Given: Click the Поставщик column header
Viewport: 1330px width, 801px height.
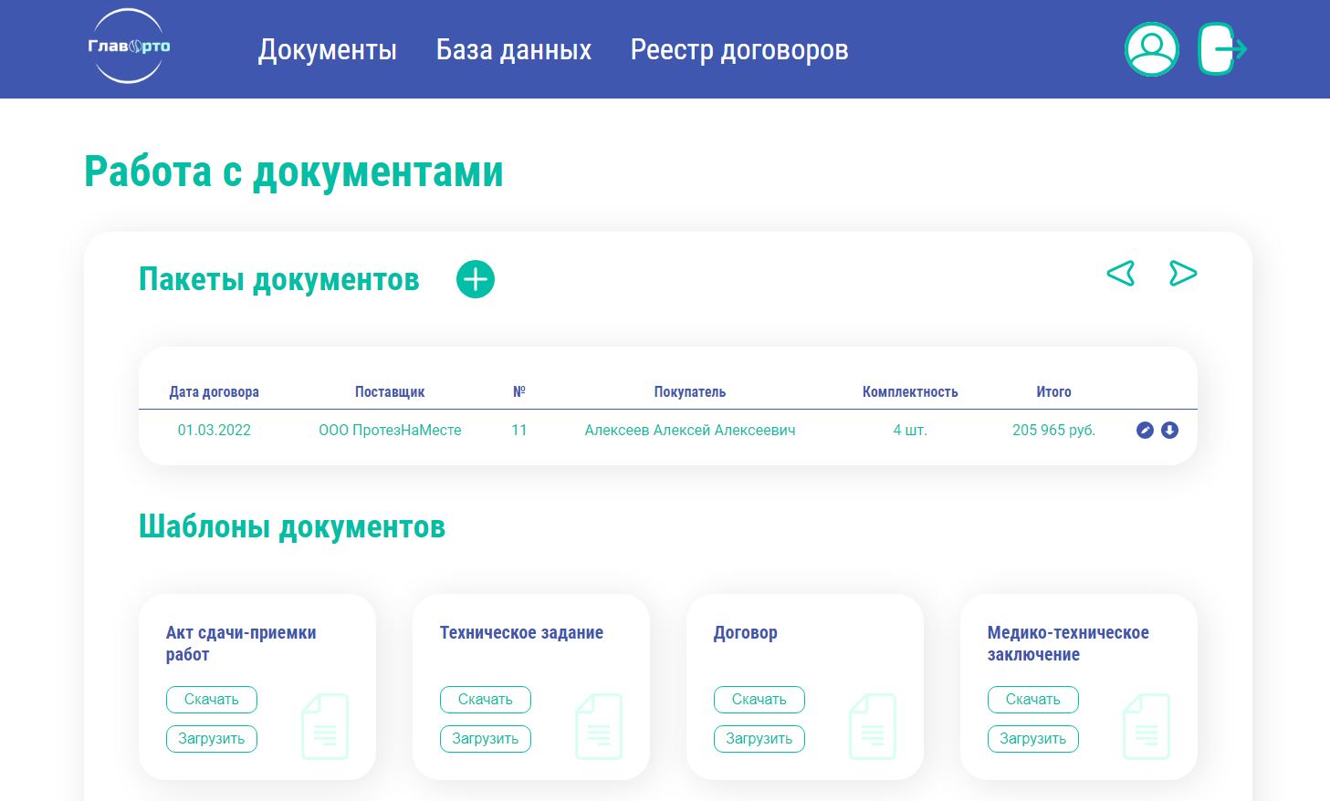Looking at the screenshot, I should 390,392.
